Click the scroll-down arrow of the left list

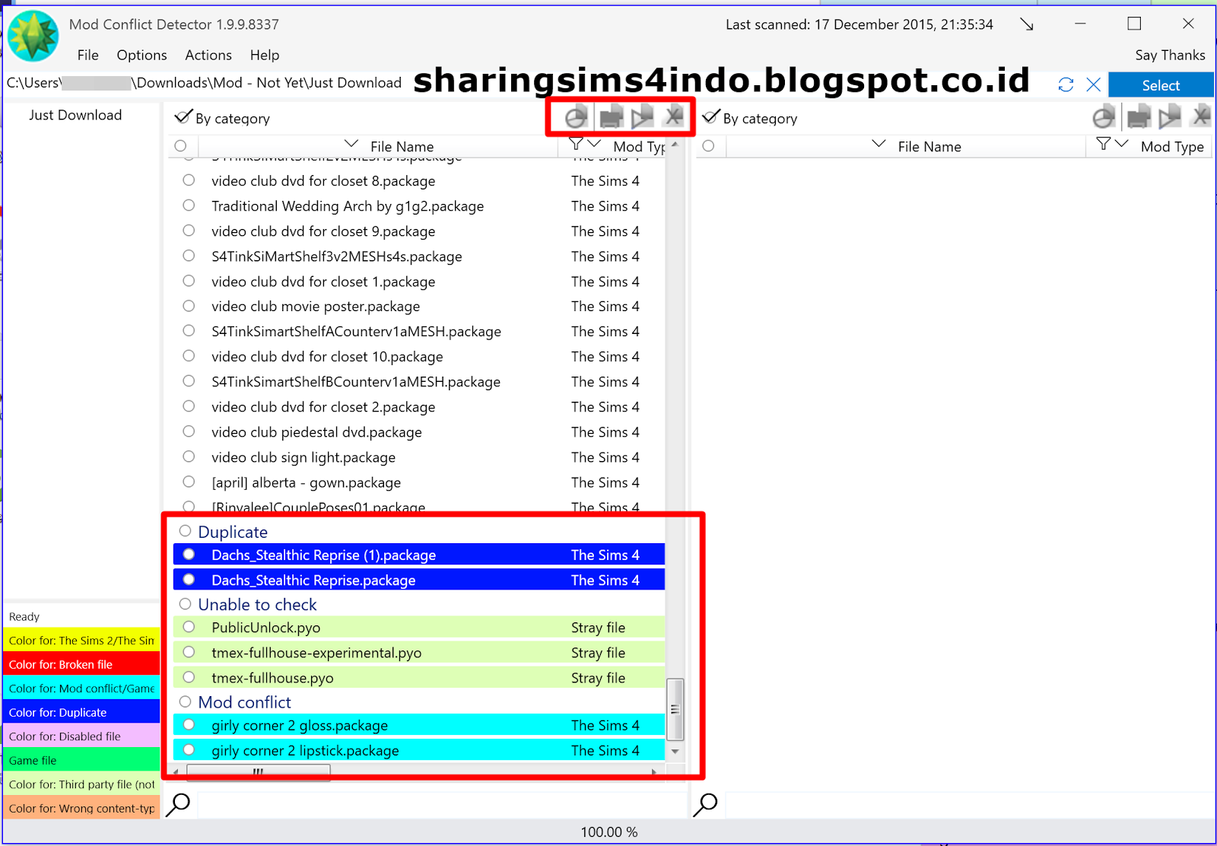click(675, 752)
